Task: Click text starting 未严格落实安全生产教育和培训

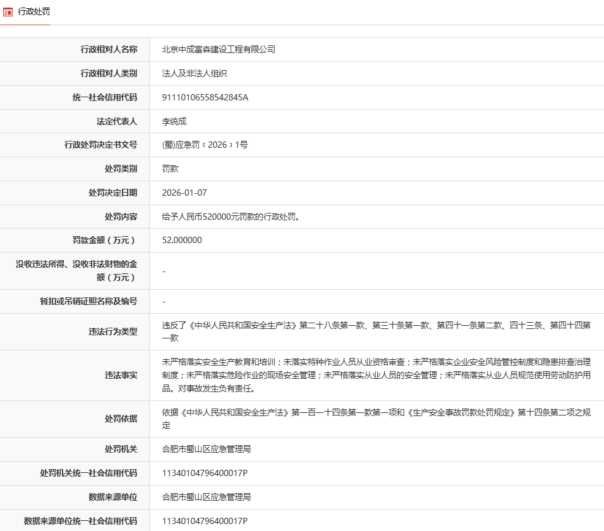Action: click(376, 375)
